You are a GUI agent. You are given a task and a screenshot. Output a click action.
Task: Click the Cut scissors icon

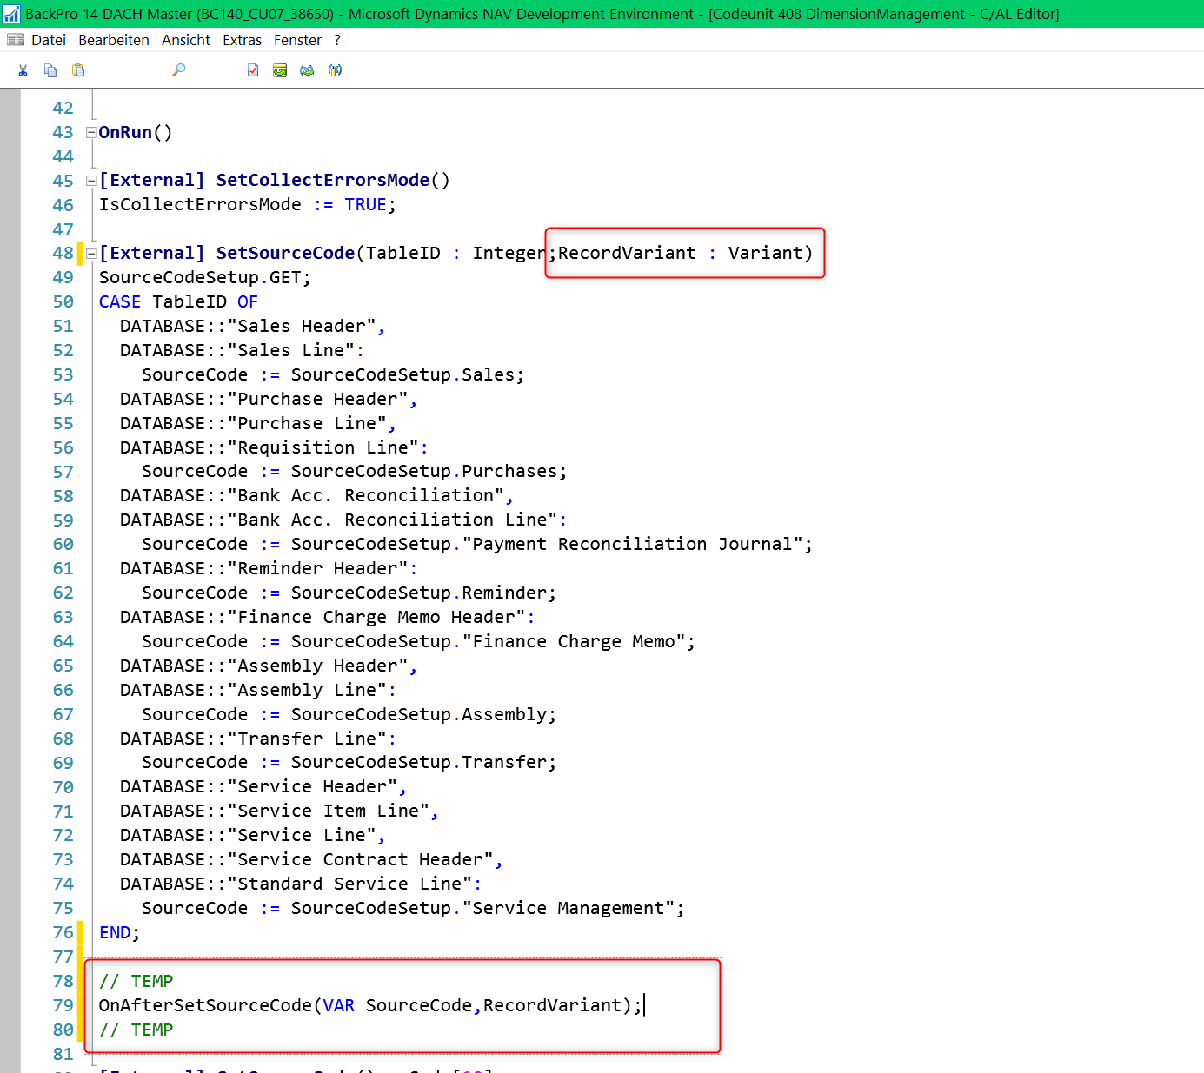[x=23, y=70]
